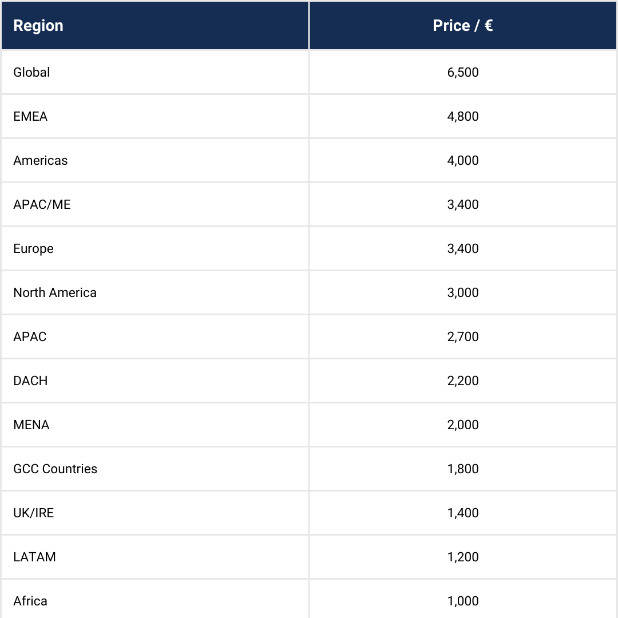Select the 1,800 price cell
The width and height of the screenshot is (618, 618).
coord(463,469)
